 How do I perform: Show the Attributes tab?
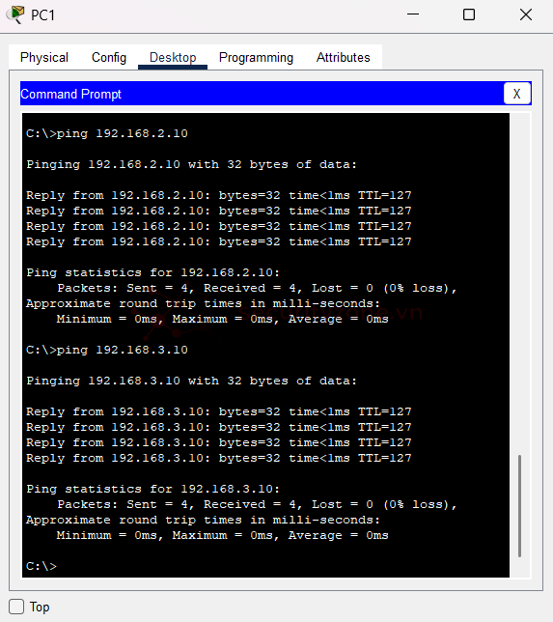[343, 58]
